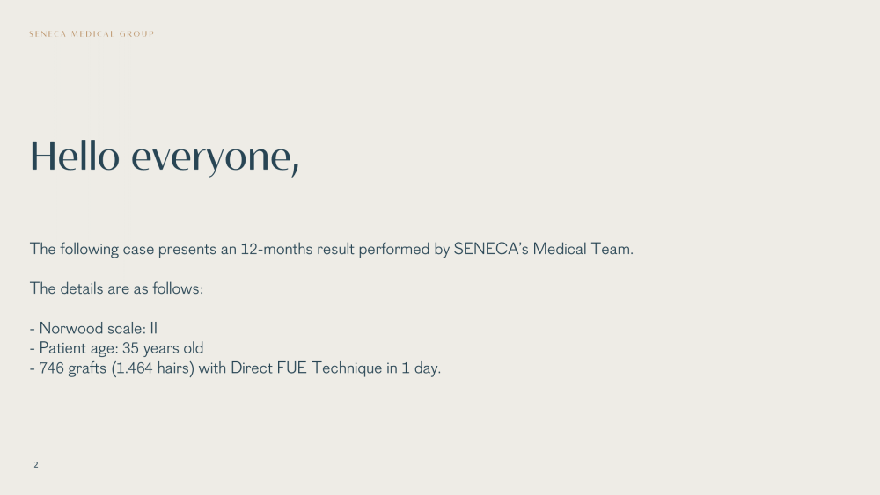The image size is (880, 495).
Task: Click the slide number 2
Action: pos(36,465)
